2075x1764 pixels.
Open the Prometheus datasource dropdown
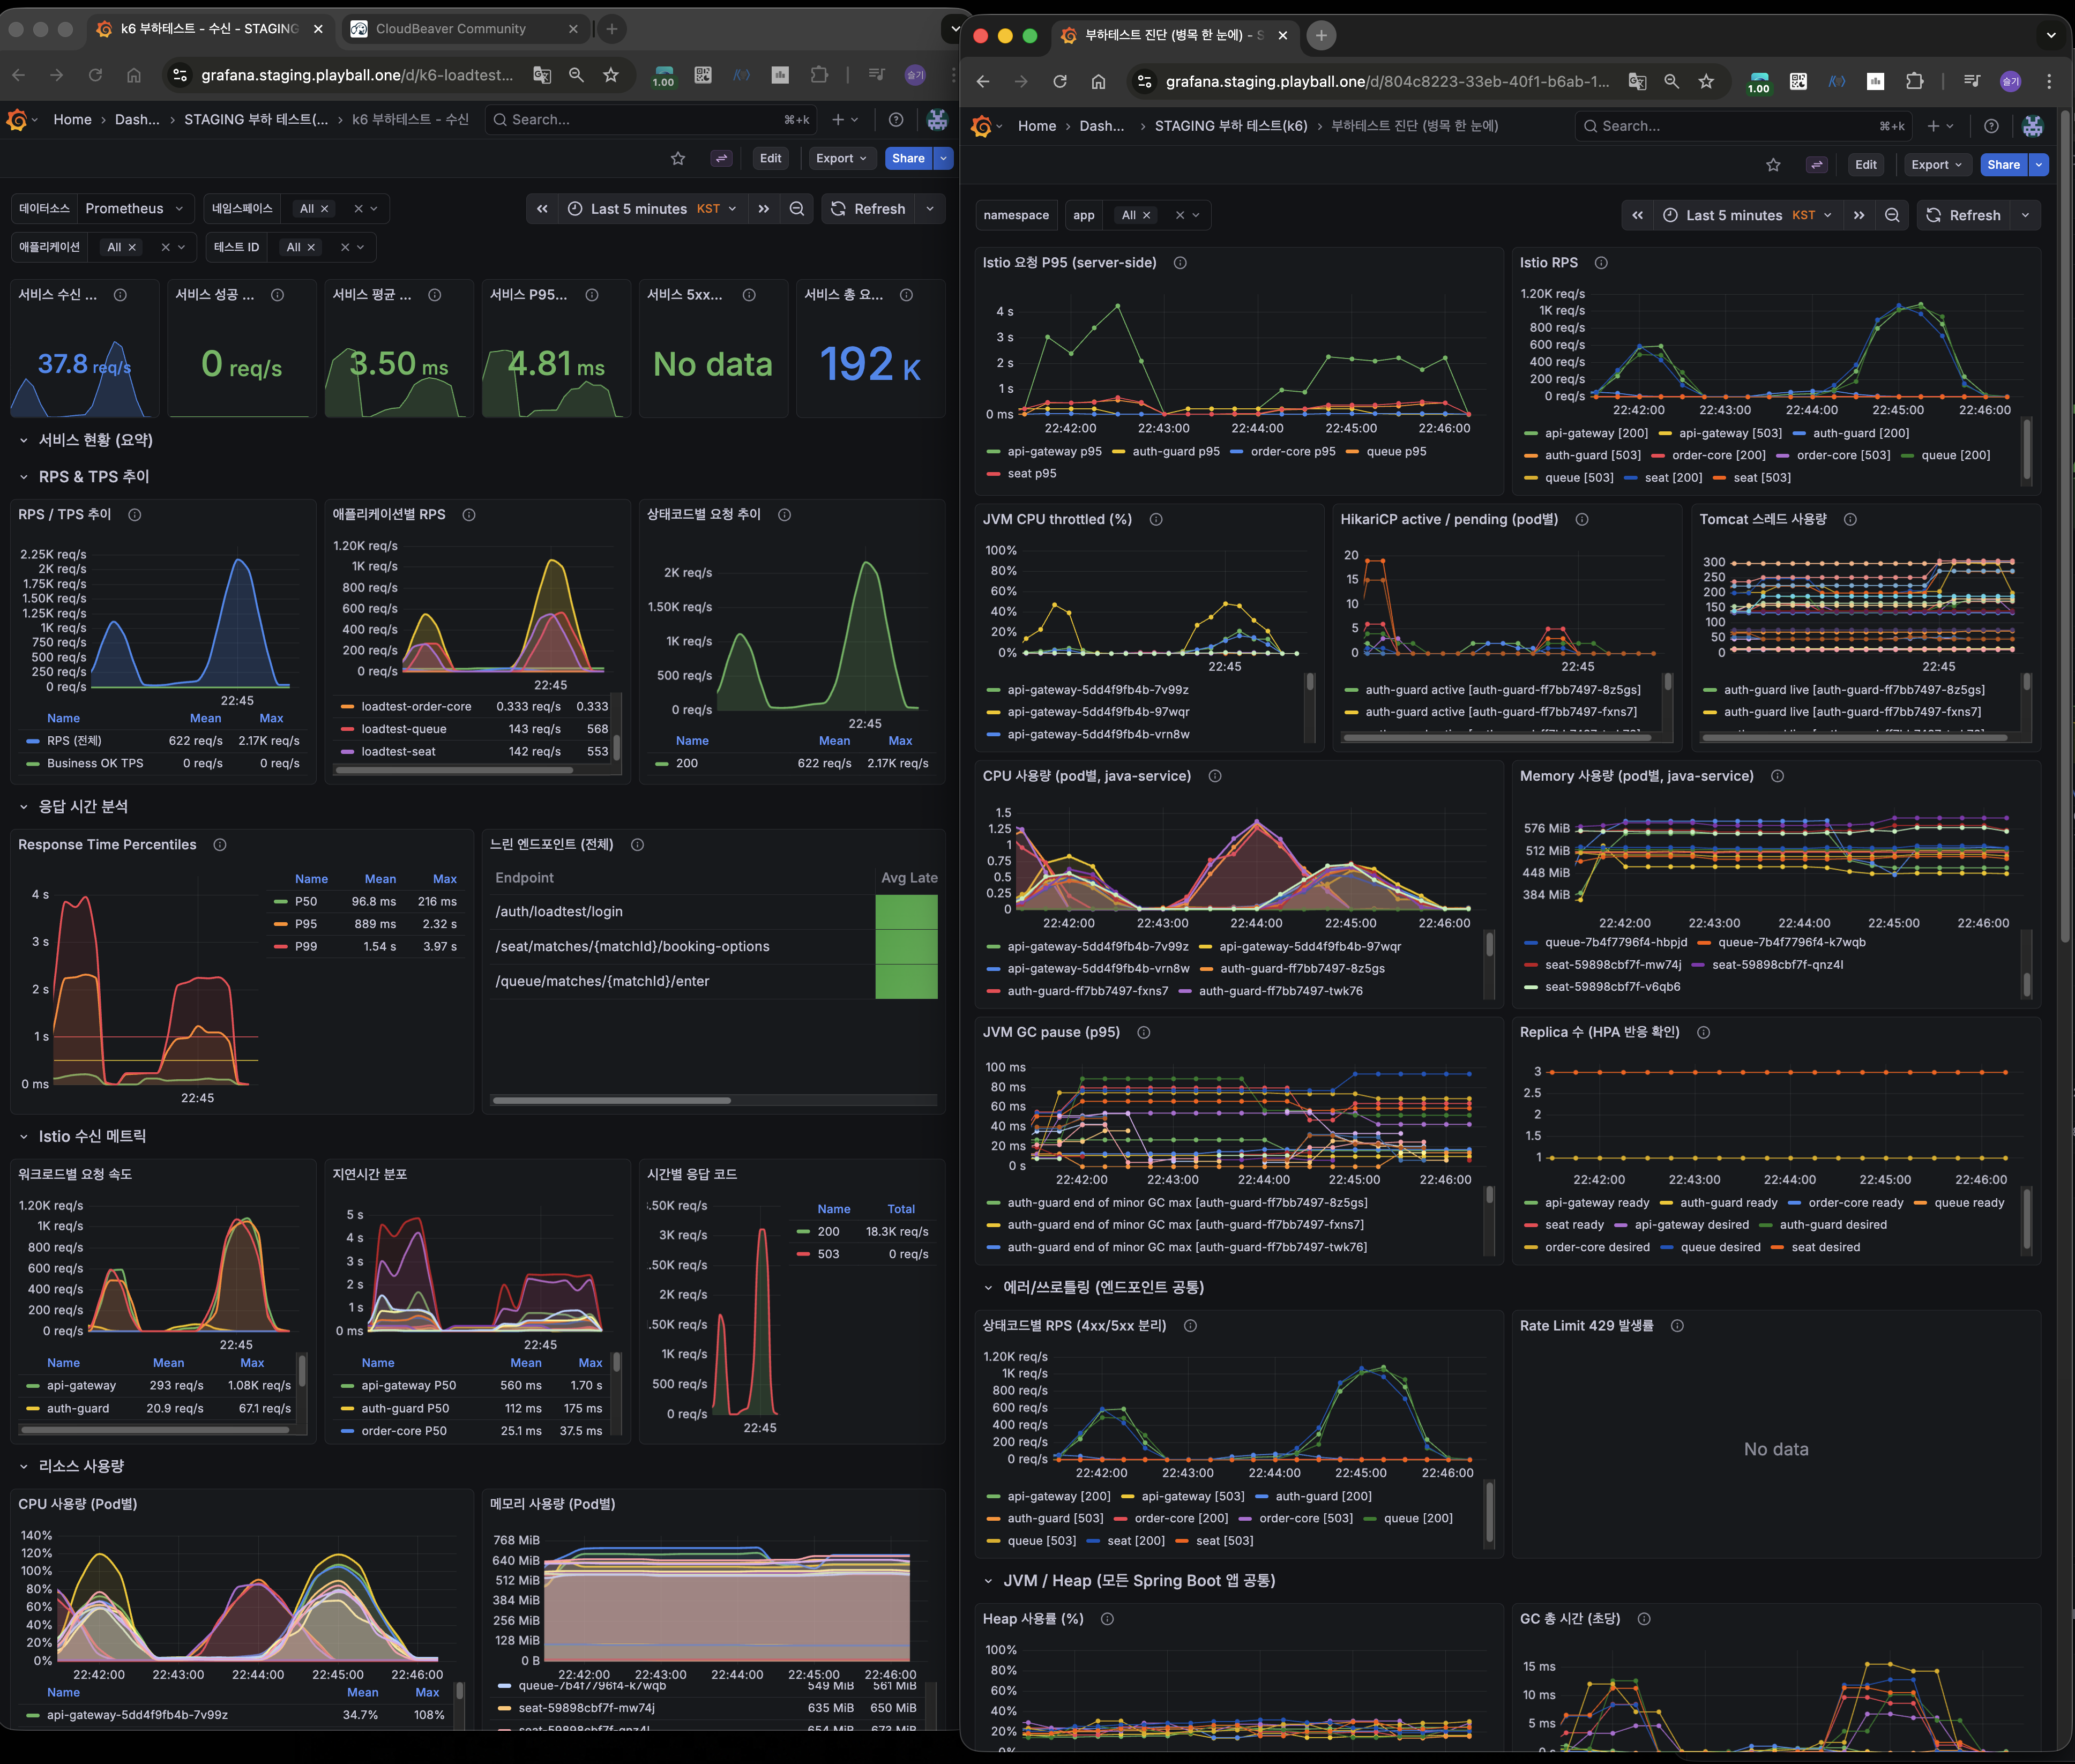pyautogui.click(x=135, y=209)
